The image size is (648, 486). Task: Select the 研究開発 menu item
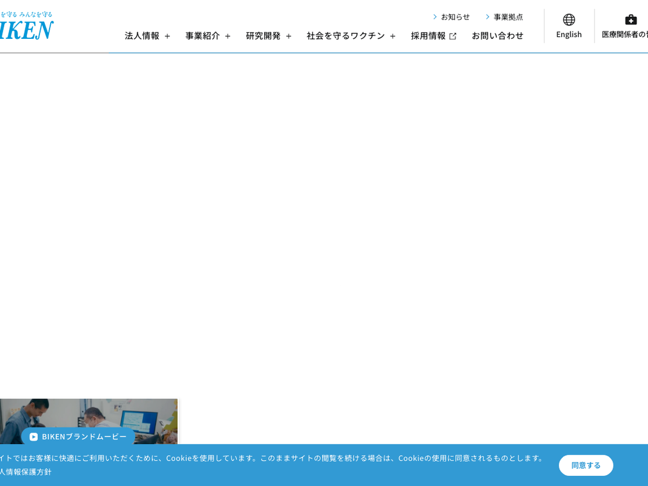263,36
